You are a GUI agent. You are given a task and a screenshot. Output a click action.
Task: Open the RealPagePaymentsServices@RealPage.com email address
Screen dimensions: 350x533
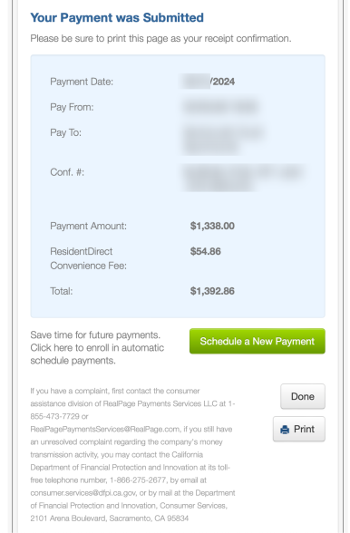coord(105,429)
